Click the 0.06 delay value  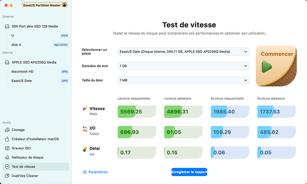(219, 152)
